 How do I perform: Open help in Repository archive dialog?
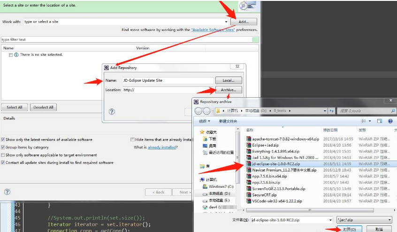coord(390,121)
